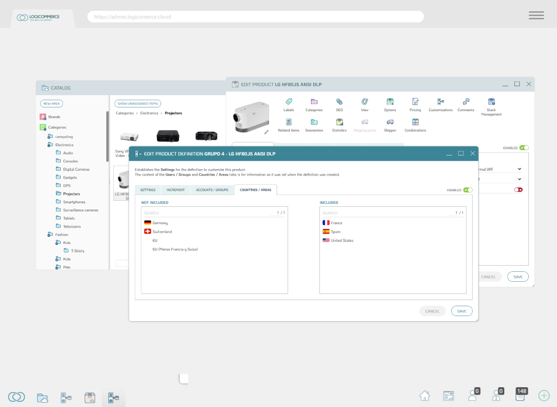Screen dimensions: 557x407
Task: Open the SEO settings icon
Action: [x=339, y=105]
